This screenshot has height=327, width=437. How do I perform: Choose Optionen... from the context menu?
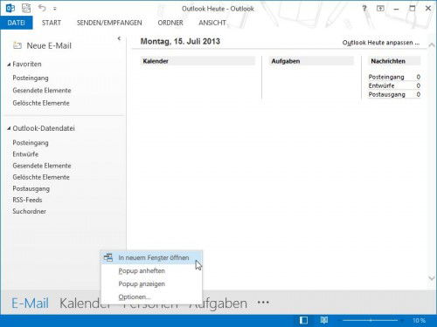pos(151,297)
